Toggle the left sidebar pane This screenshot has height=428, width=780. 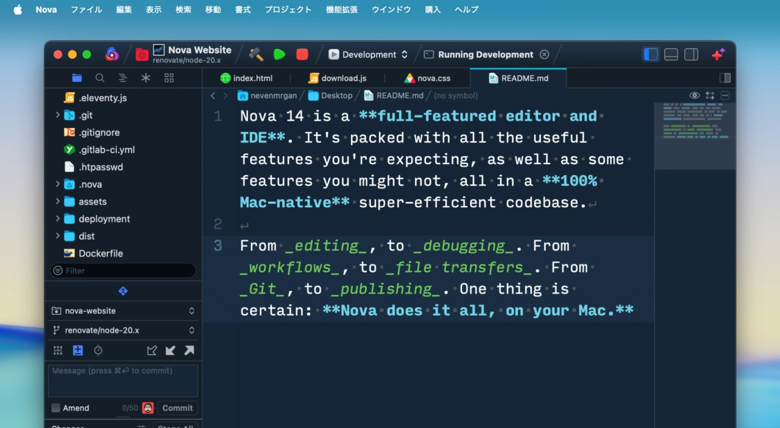tap(651, 54)
